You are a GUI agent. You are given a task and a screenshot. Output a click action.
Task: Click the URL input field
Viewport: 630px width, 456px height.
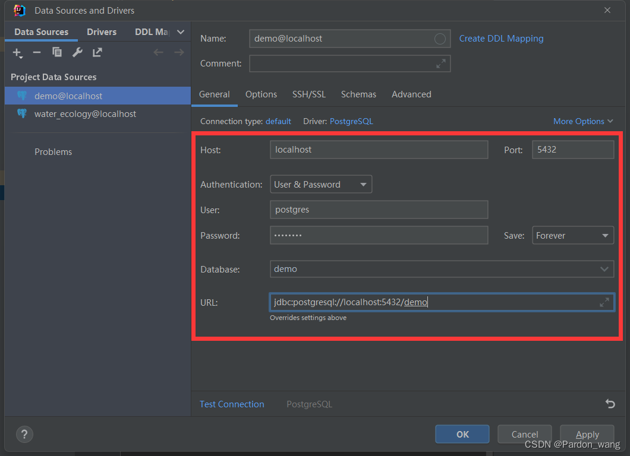click(442, 302)
